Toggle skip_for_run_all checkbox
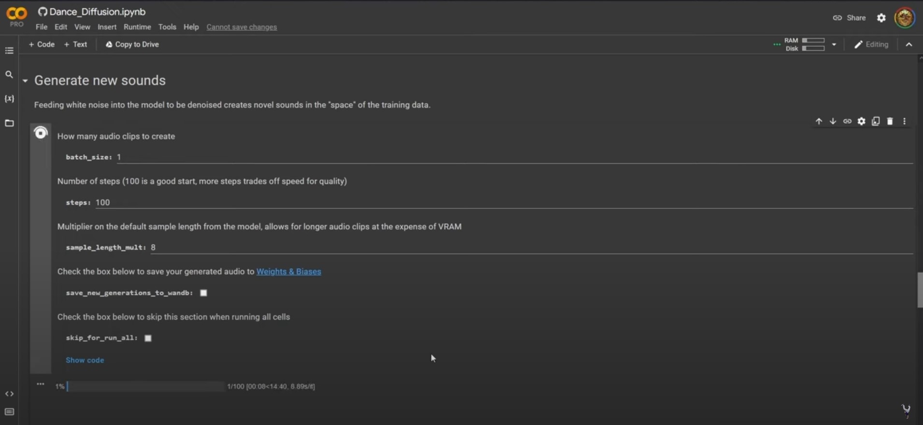This screenshot has width=923, height=425. (x=148, y=338)
